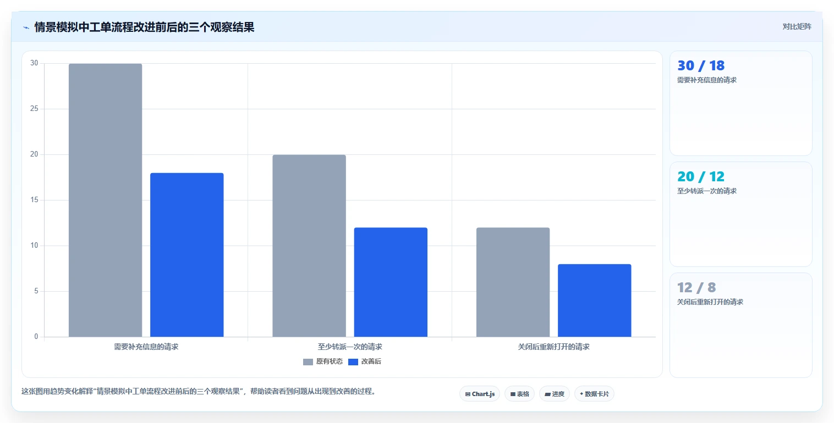Click the y-axis tick label 25
The image size is (834, 423).
coord(34,109)
